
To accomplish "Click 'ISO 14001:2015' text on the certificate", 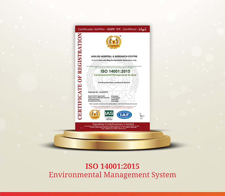I will [115, 71].
